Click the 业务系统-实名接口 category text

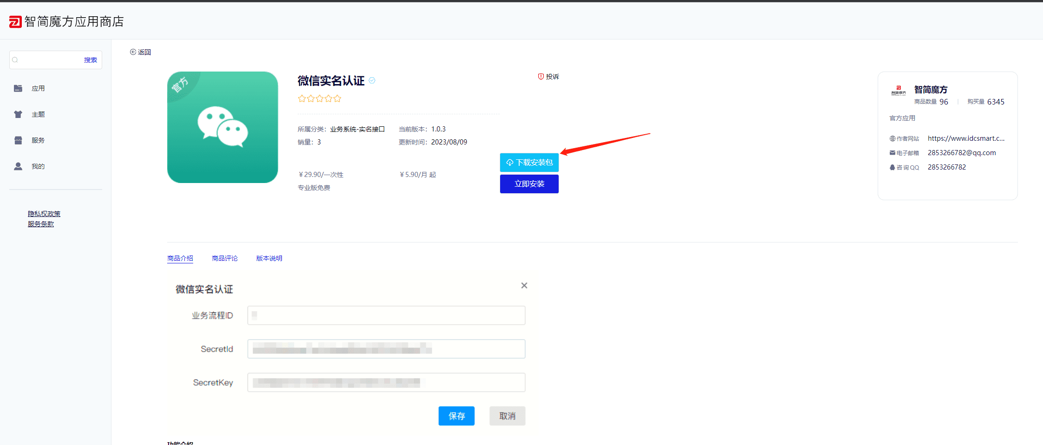coord(358,129)
